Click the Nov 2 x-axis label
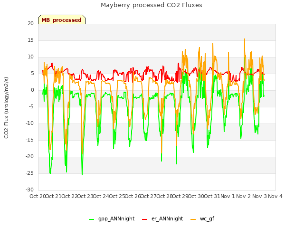304x228 pixels. tap(243, 196)
